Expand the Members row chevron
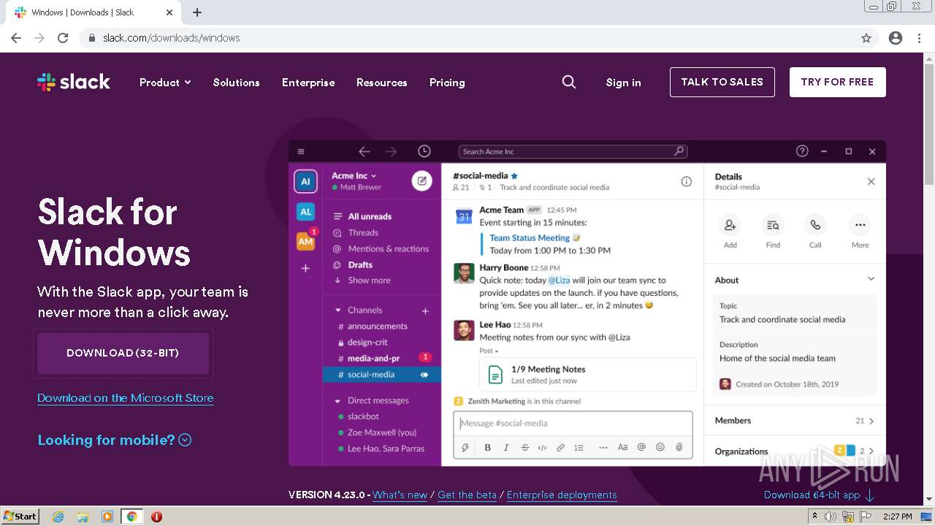935x526 pixels. (871, 421)
